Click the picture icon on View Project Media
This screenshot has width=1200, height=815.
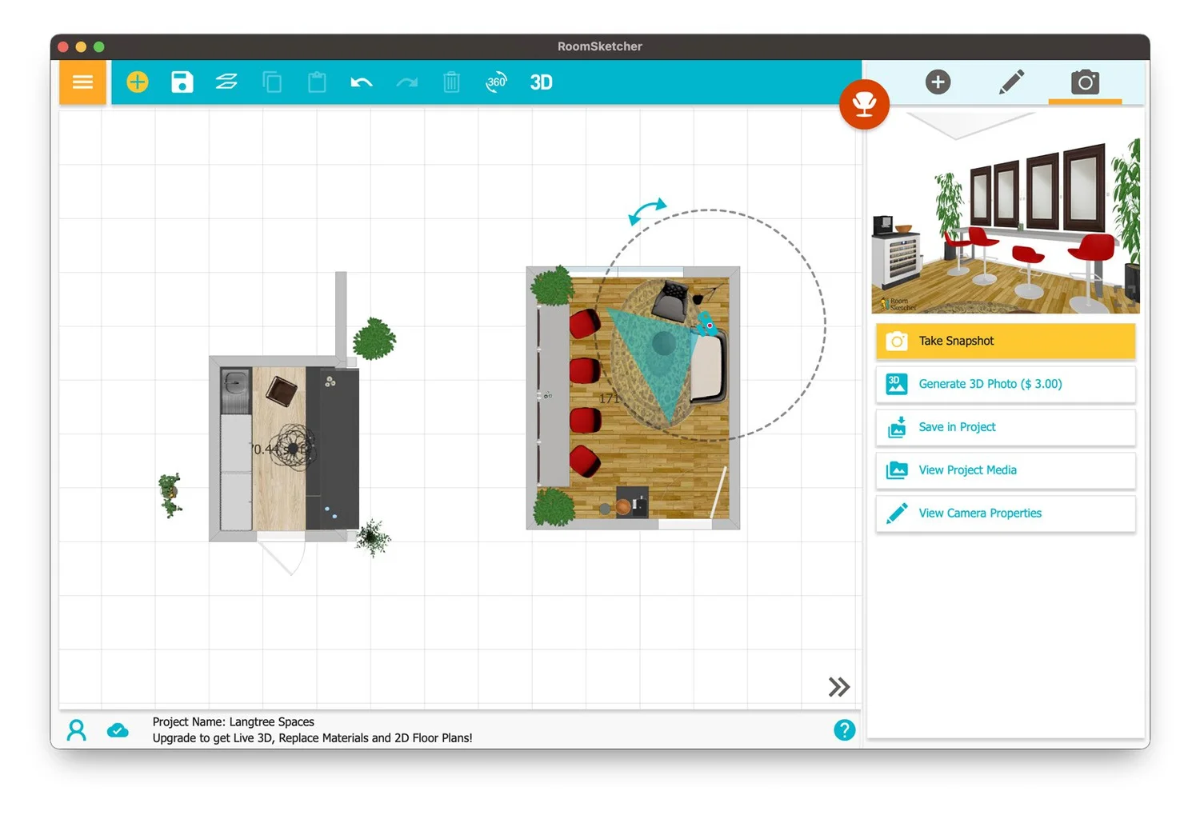[897, 470]
